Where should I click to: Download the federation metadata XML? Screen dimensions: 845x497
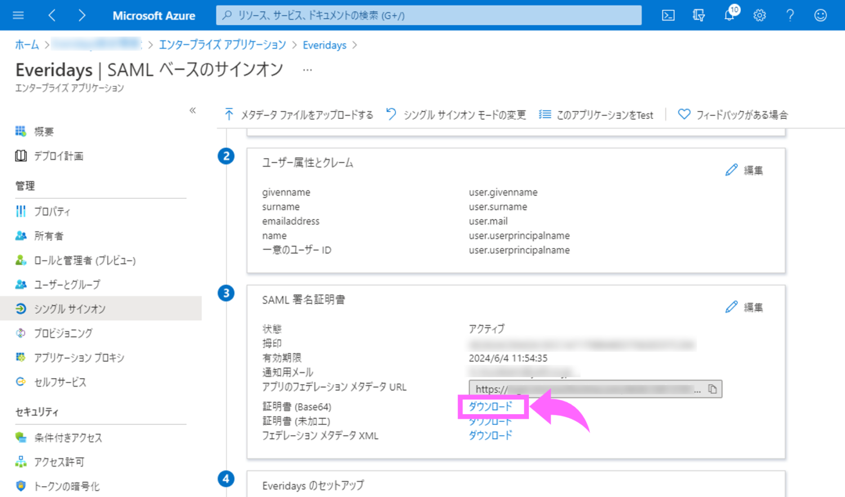pyautogui.click(x=491, y=436)
